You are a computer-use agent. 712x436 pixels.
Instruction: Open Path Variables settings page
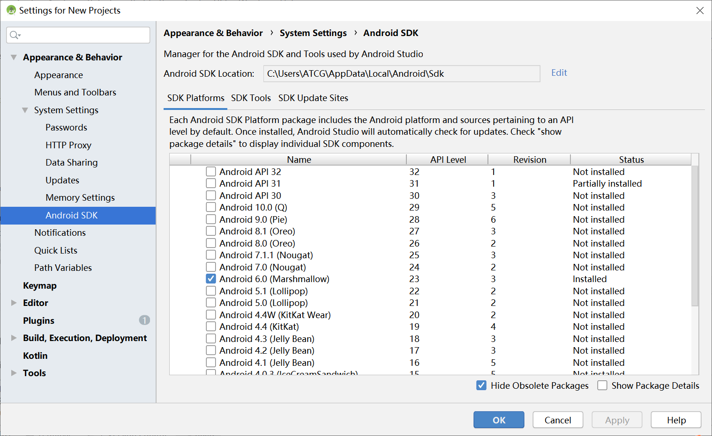pos(63,268)
